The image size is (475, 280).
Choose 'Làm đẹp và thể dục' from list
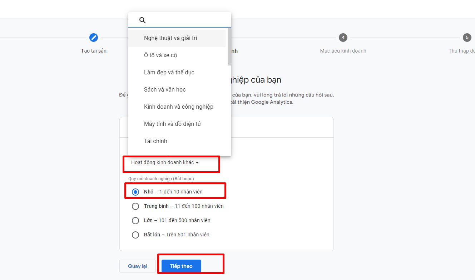coord(177,73)
